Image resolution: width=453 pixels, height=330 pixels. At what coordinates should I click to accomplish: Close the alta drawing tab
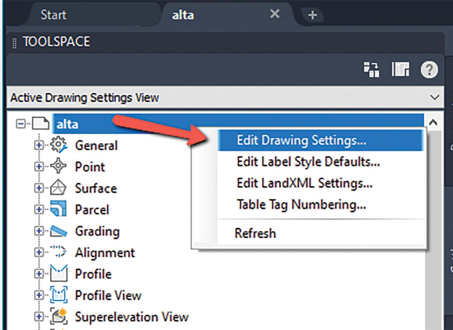click(274, 14)
